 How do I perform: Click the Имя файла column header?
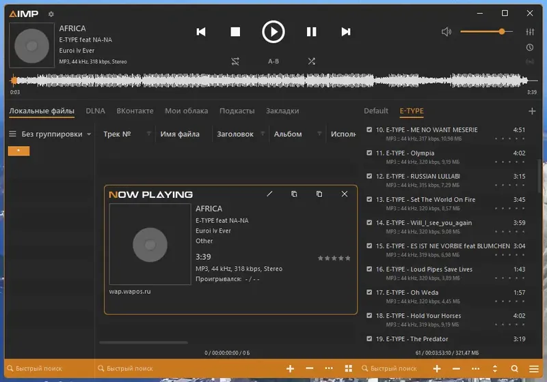click(x=180, y=134)
